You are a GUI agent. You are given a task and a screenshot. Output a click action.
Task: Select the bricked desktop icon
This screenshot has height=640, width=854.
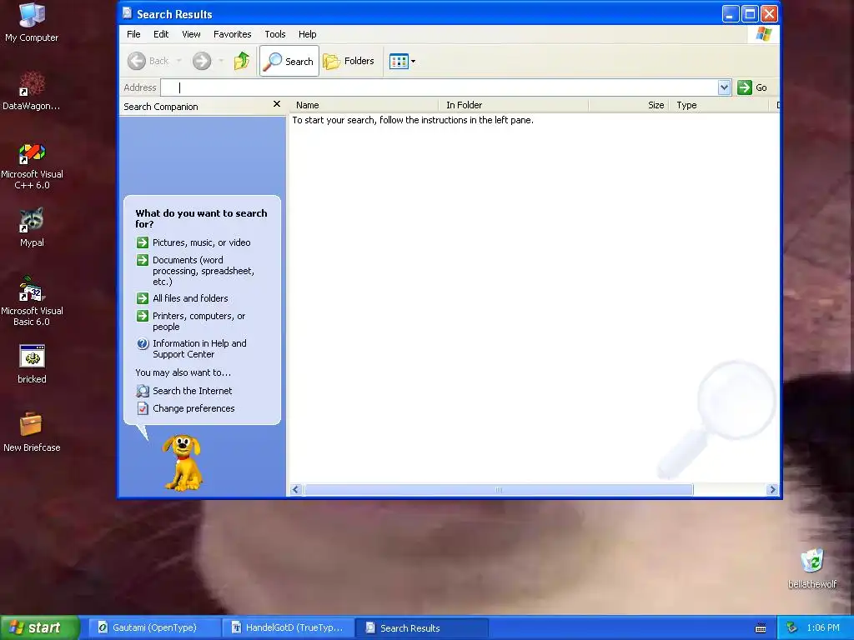[x=32, y=364]
